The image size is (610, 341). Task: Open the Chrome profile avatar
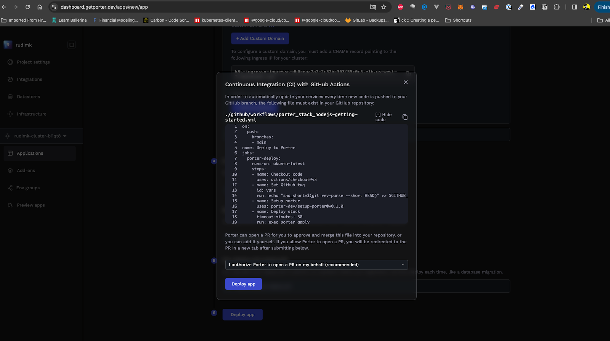[586, 7]
